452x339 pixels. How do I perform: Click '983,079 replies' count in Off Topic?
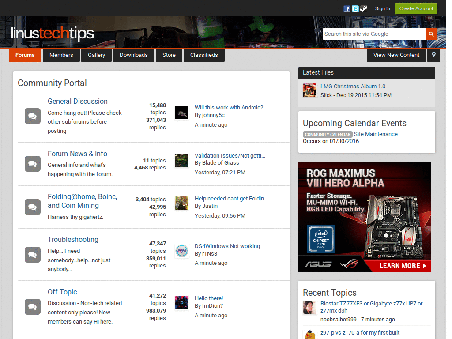coord(156,314)
